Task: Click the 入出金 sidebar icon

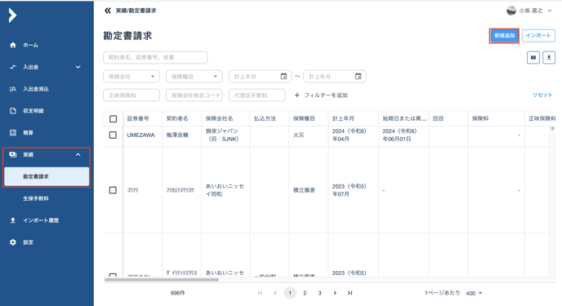Action: (x=13, y=67)
